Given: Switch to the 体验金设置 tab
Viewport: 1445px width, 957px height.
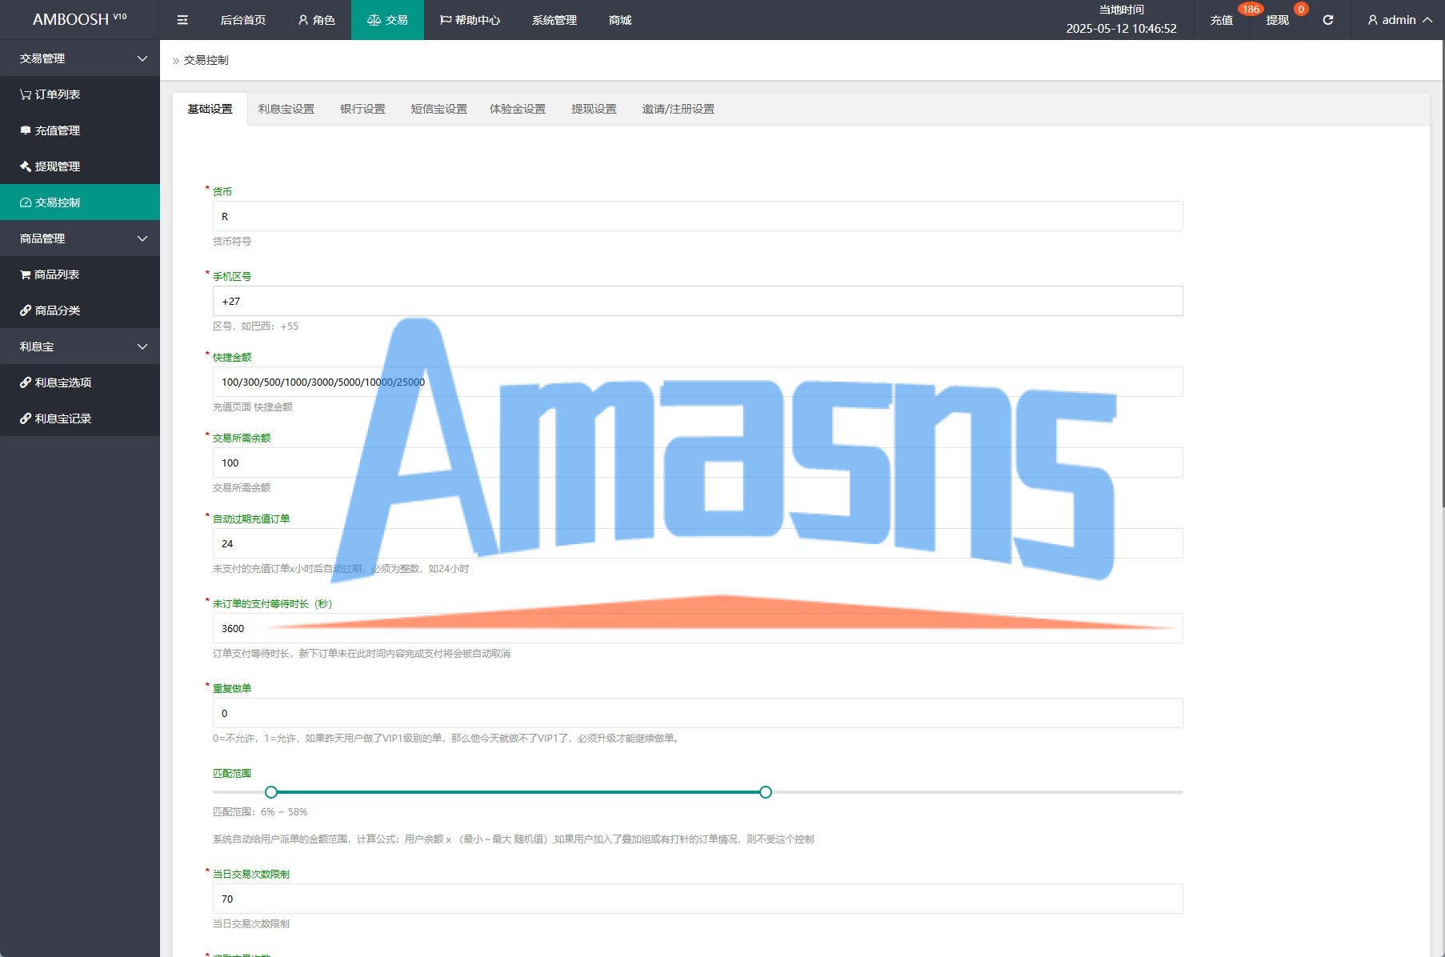Looking at the screenshot, I should click(518, 109).
